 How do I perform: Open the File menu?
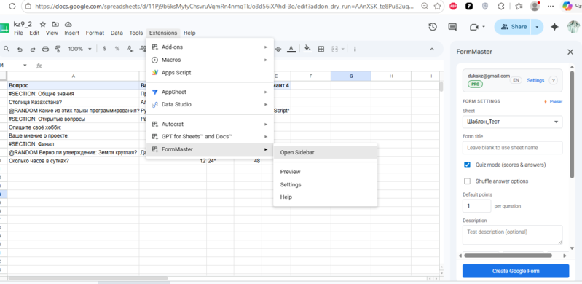click(x=18, y=33)
